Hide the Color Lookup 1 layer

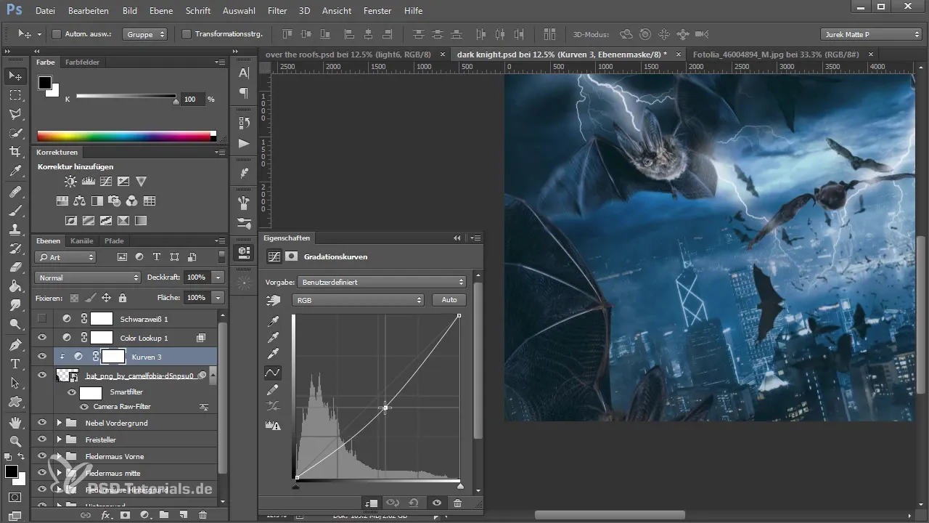point(42,338)
